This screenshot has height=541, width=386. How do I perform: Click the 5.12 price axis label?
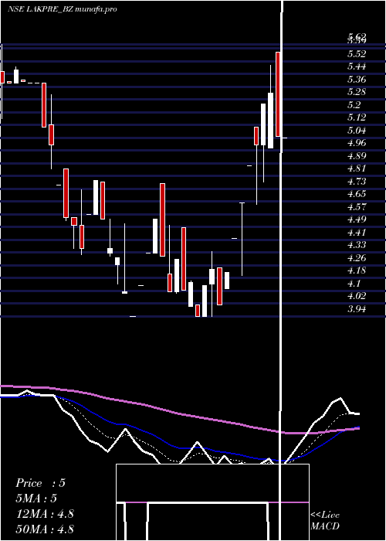(357, 117)
